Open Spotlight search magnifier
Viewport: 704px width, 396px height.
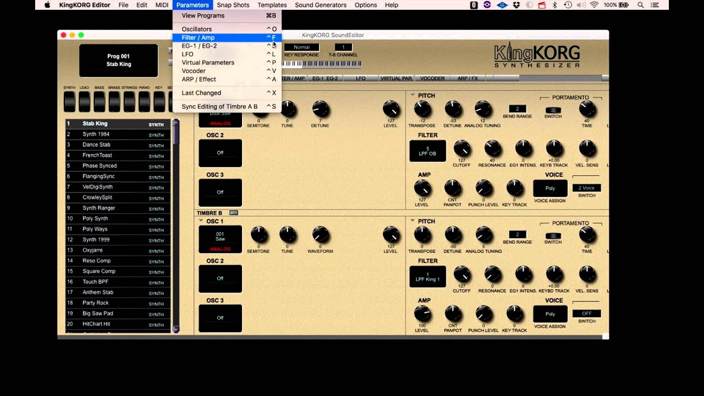pos(641,5)
